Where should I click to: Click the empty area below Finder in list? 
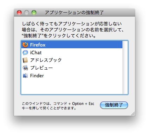pyautogui.click(x=72, y=86)
